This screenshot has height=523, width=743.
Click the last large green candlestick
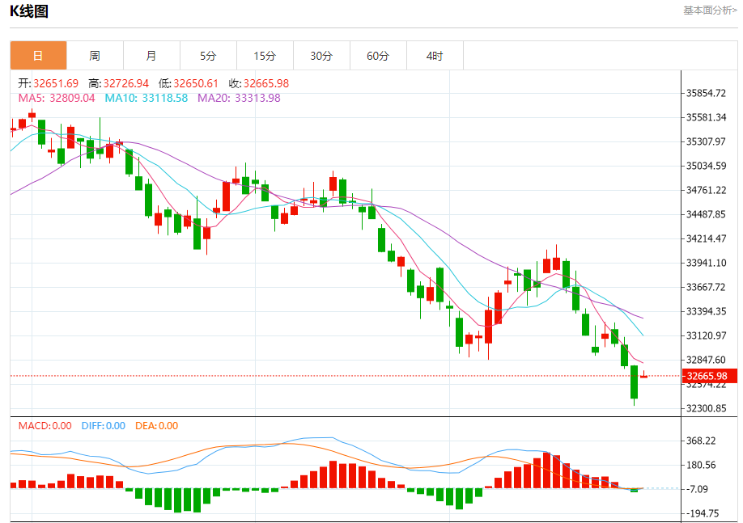point(634,382)
